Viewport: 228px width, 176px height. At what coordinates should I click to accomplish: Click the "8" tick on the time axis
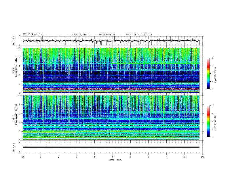click(x=166, y=157)
